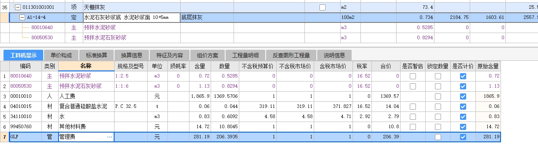
Task: Check 是否暂估 for 水 row
Action: (412, 117)
